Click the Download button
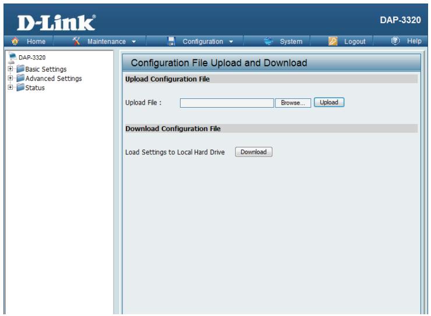The height and width of the screenshot is (316, 431). [254, 152]
